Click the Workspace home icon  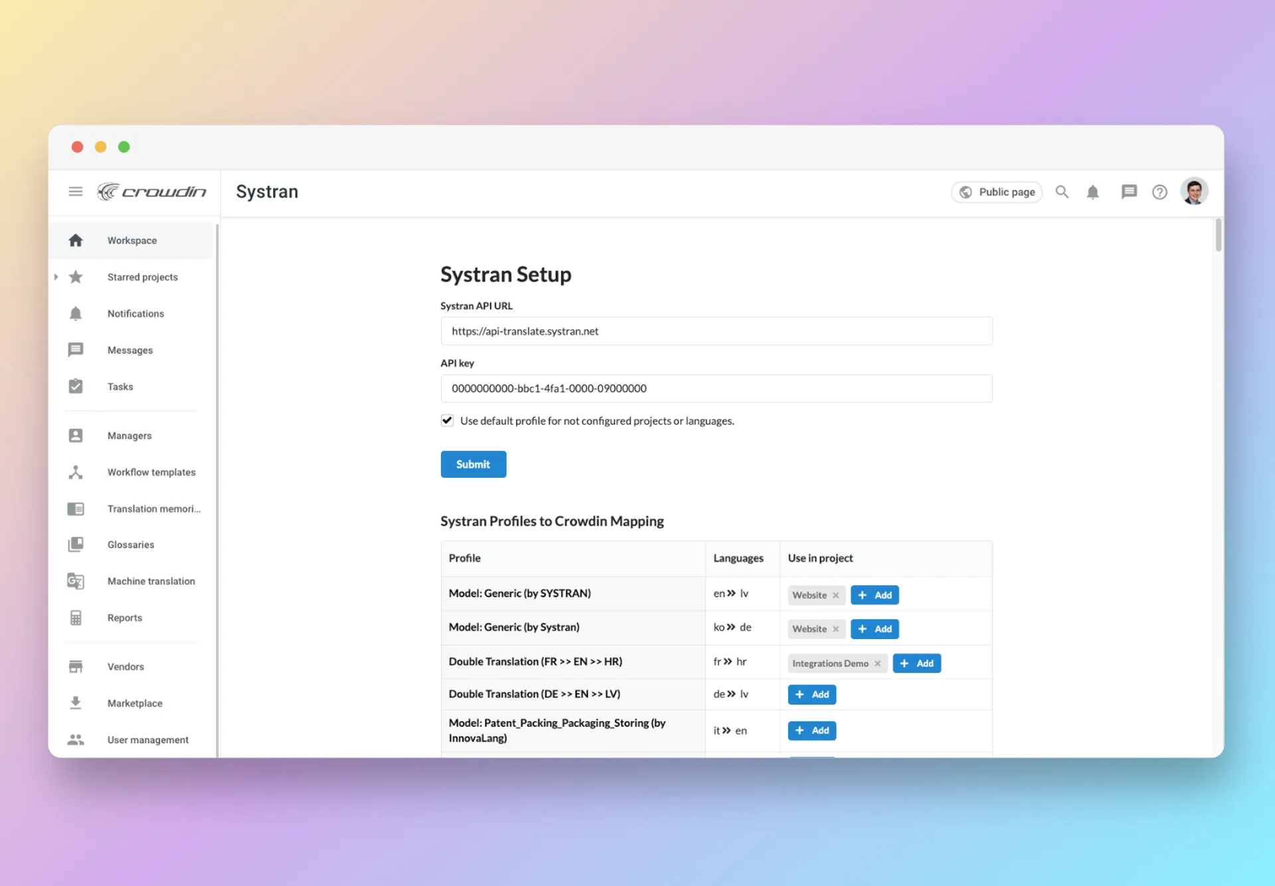point(76,240)
